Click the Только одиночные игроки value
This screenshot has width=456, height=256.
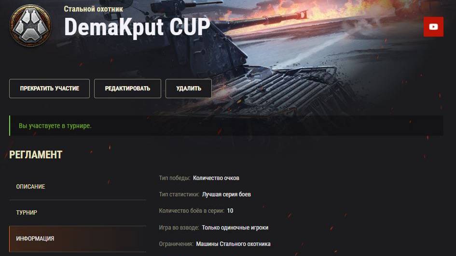(235, 228)
